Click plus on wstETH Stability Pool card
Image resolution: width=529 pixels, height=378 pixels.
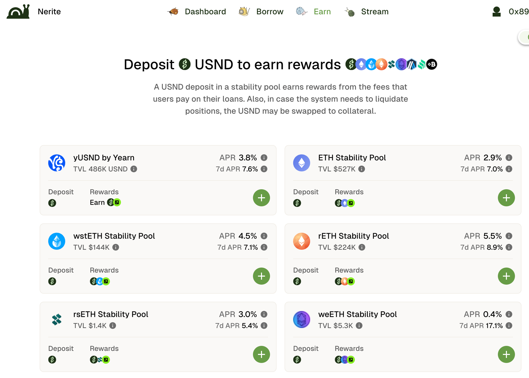click(x=261, y=276)
